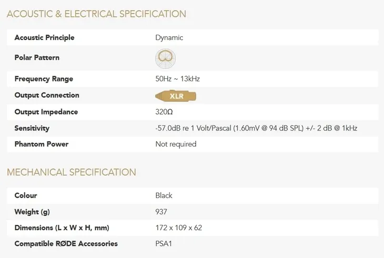
Task: Click the 172 x 109 x 62 dimensions
Action: coord(178,228)
